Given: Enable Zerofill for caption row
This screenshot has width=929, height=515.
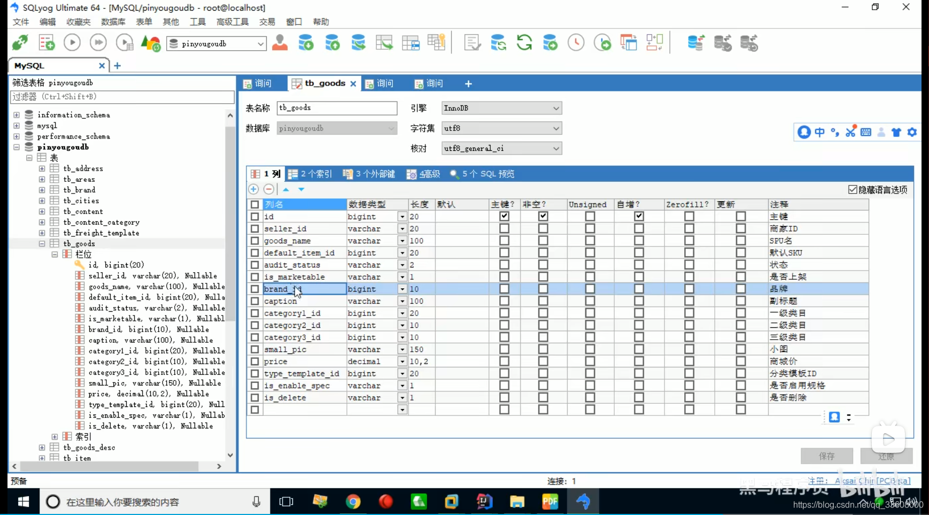Looking at the screenshot, I should point(689,301).
